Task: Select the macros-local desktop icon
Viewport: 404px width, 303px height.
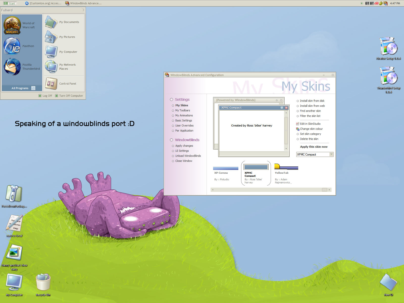Action: click(x=14, y=226)
